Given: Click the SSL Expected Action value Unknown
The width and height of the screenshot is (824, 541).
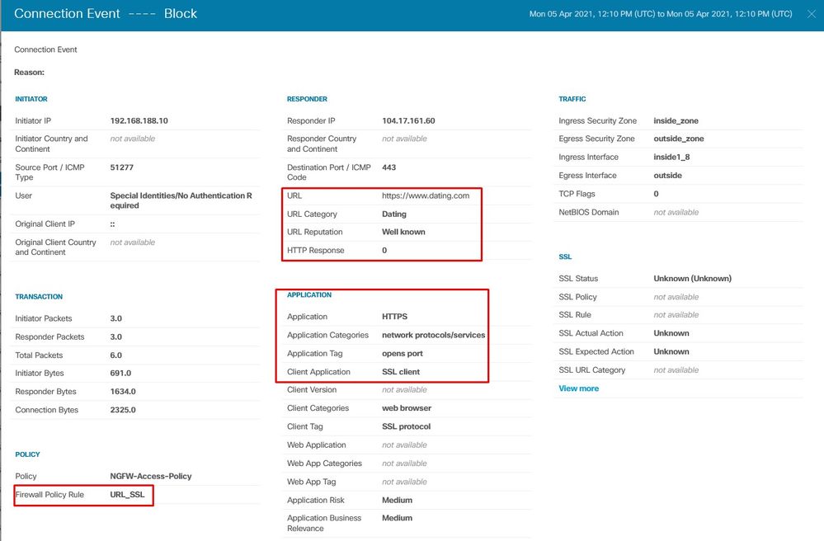Looking at the screenshot, I should click(671, 351).
